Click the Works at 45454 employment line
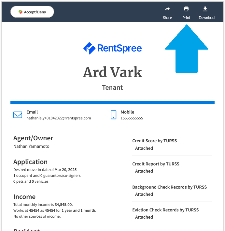 pyautogui.click(x=55, y=210)
